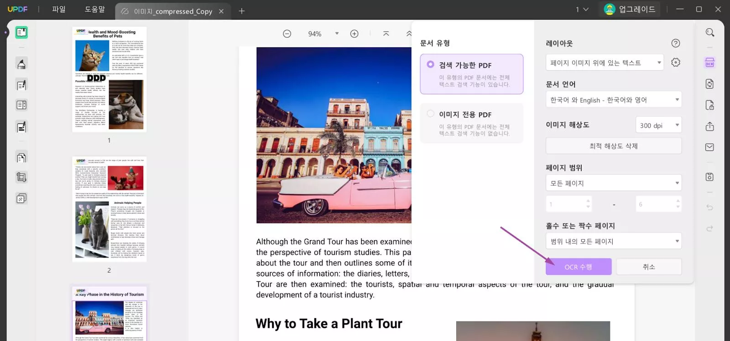Open the search magnifier on the right sidebar

tap(710, 32)
